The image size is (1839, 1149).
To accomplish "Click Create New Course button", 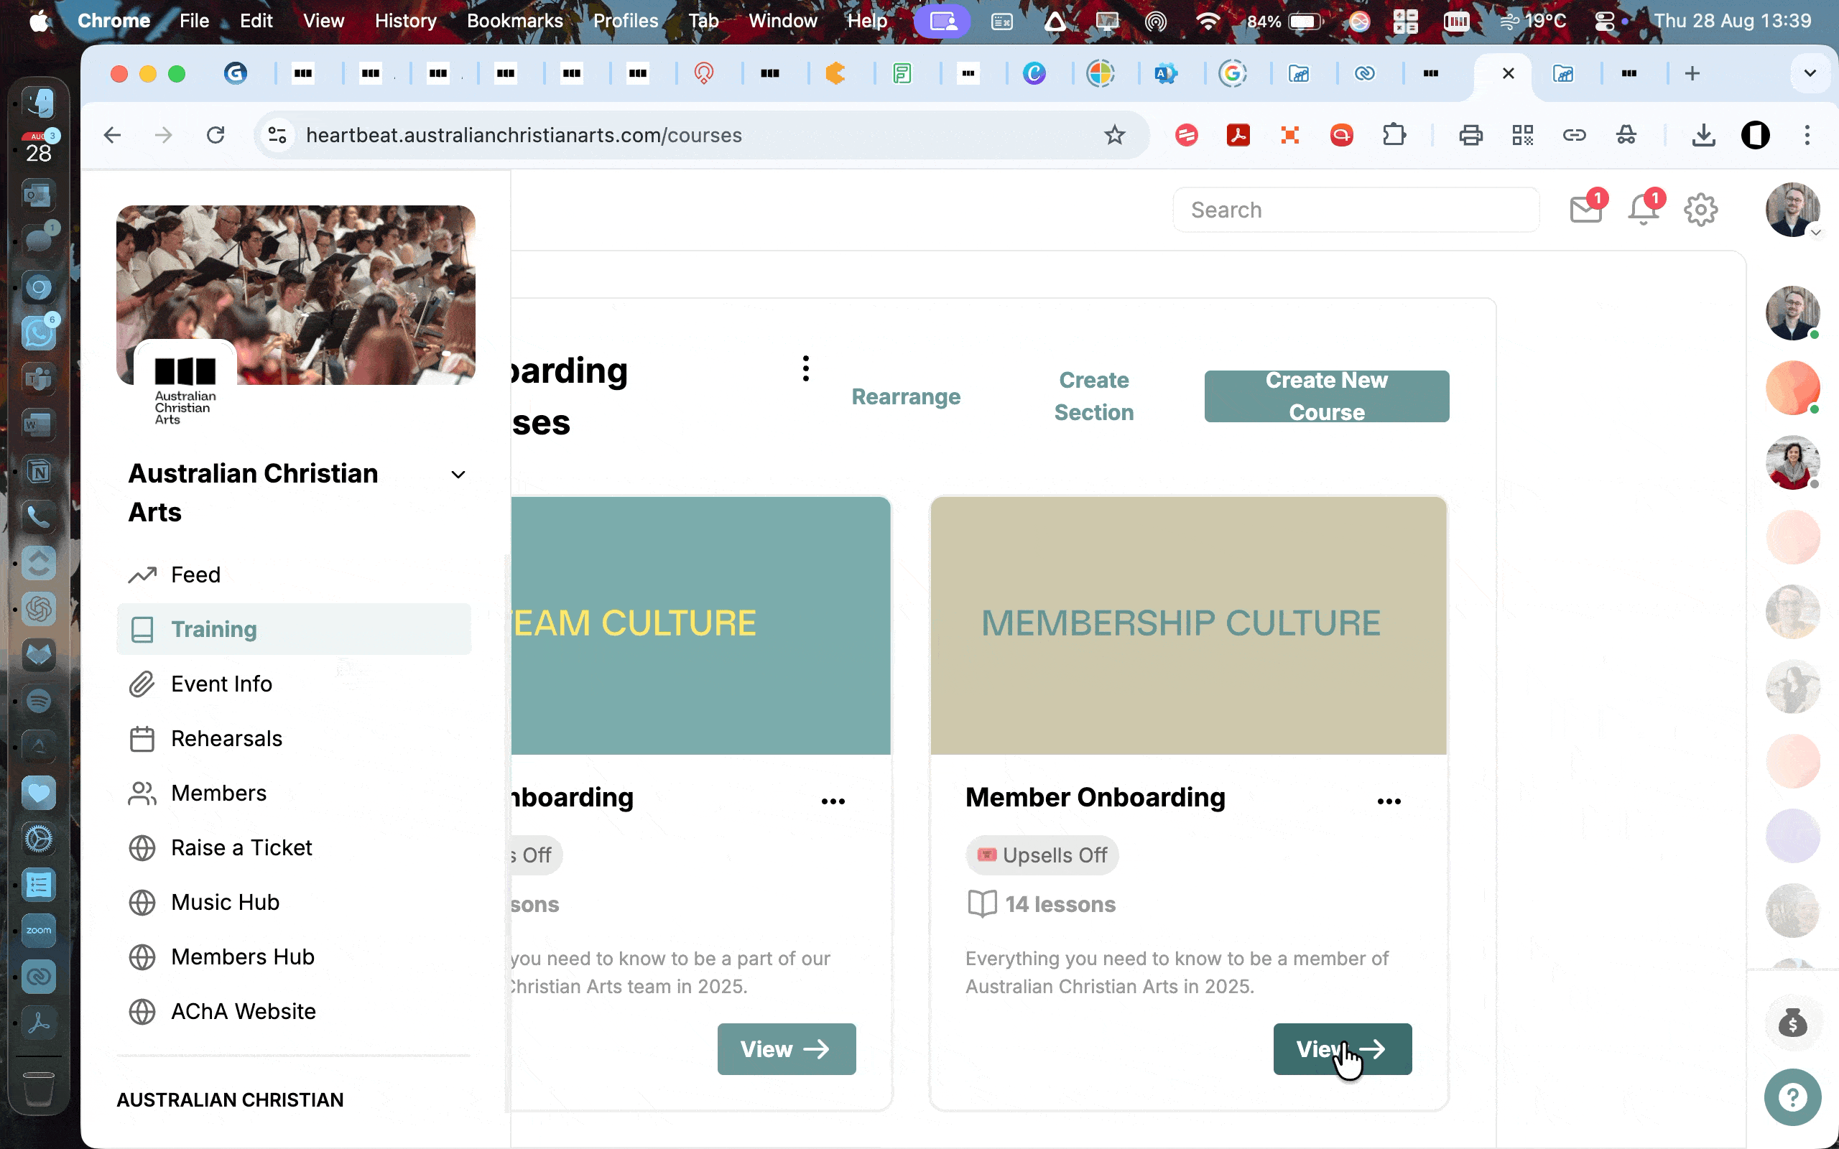I will pyautogui.click(x=1326, y=396).
